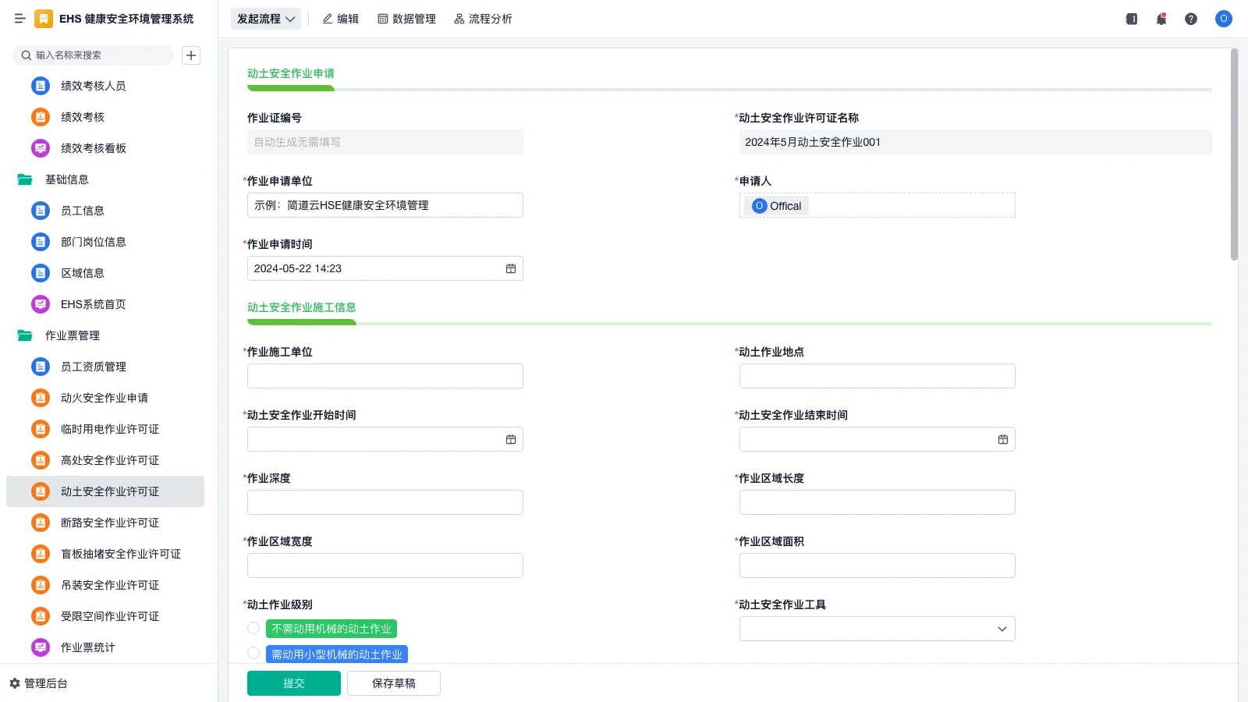This screenshot has width=1248, height=702.
Task: Click the 管理后台 gear icon
Action: click(15, 683)
